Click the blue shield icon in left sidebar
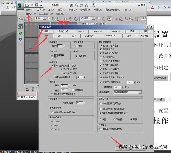This screenshot has width=171, height=153. click(20, 39)
